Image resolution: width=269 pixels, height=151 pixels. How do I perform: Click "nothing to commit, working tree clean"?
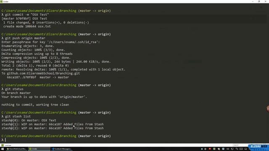coord(35,105)
